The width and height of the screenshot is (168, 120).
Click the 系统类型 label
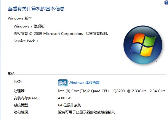(21, 105)
